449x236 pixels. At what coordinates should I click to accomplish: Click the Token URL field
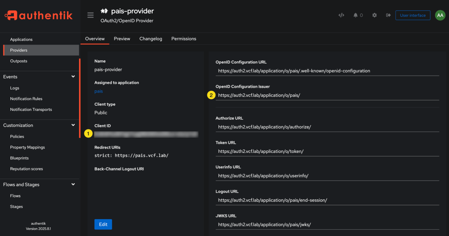click(x=327, y=151)
